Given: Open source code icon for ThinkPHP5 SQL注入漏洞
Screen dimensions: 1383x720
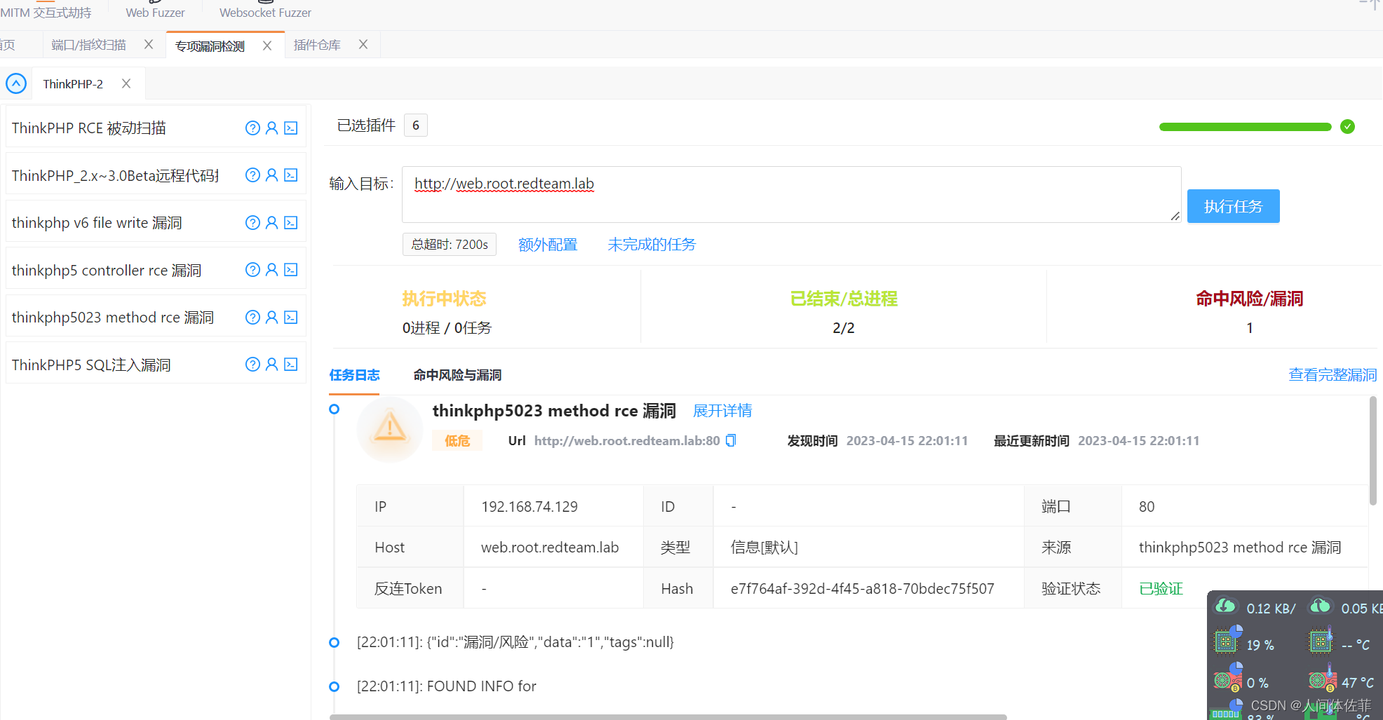Looking at the screenshot, I should point(290,364).
